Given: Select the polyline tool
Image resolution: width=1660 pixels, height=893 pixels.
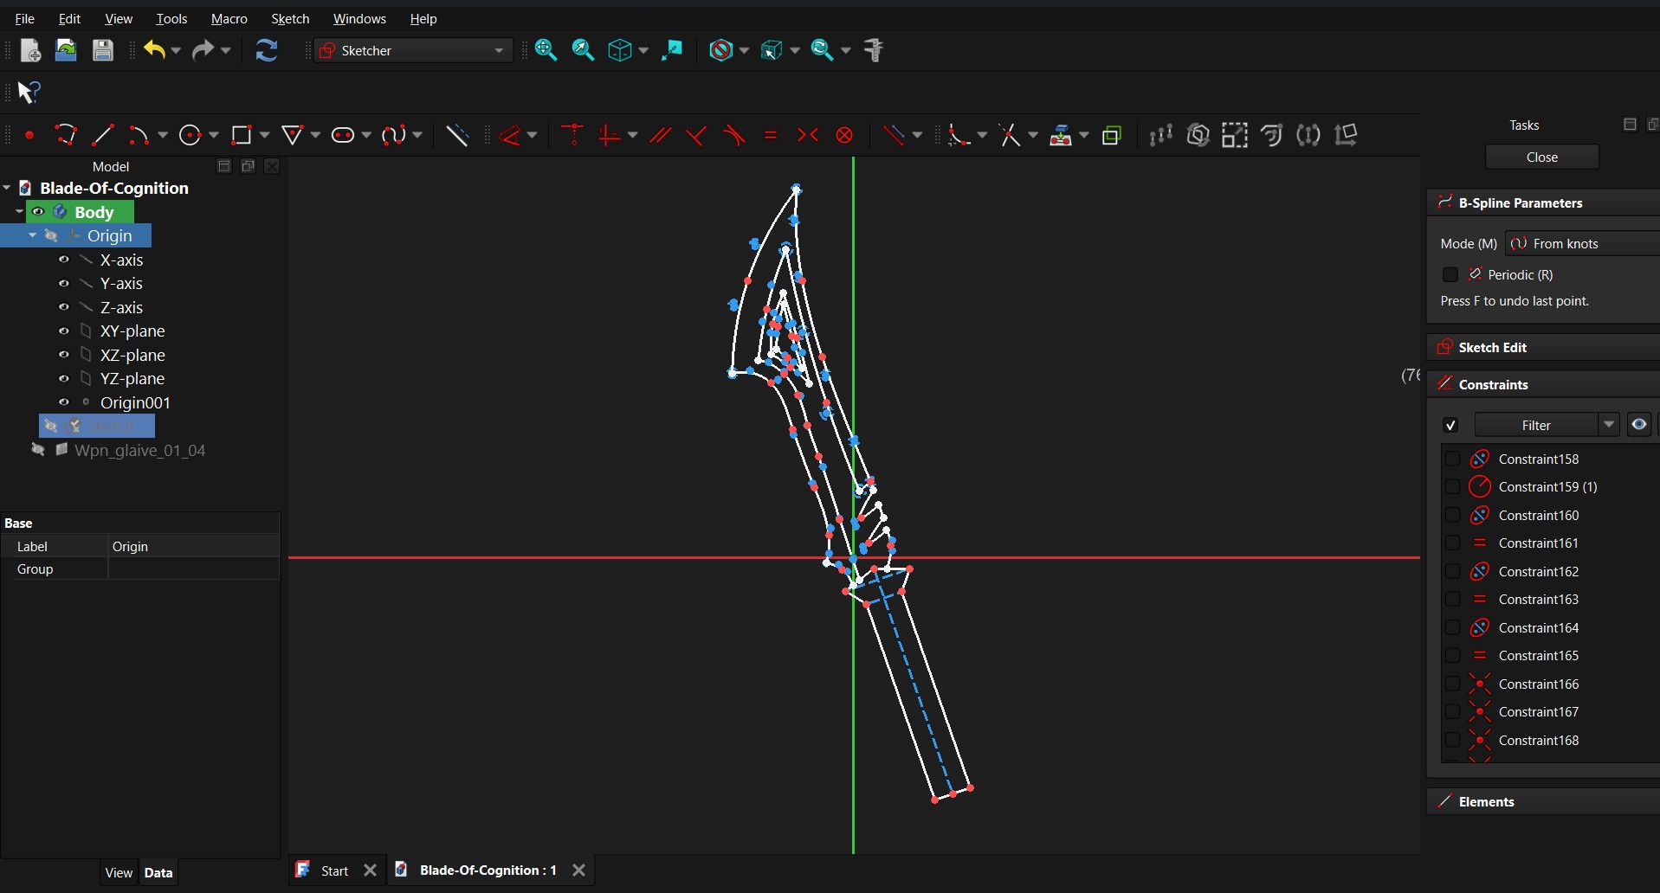Looking at the screenshot, I should (66, 135).
